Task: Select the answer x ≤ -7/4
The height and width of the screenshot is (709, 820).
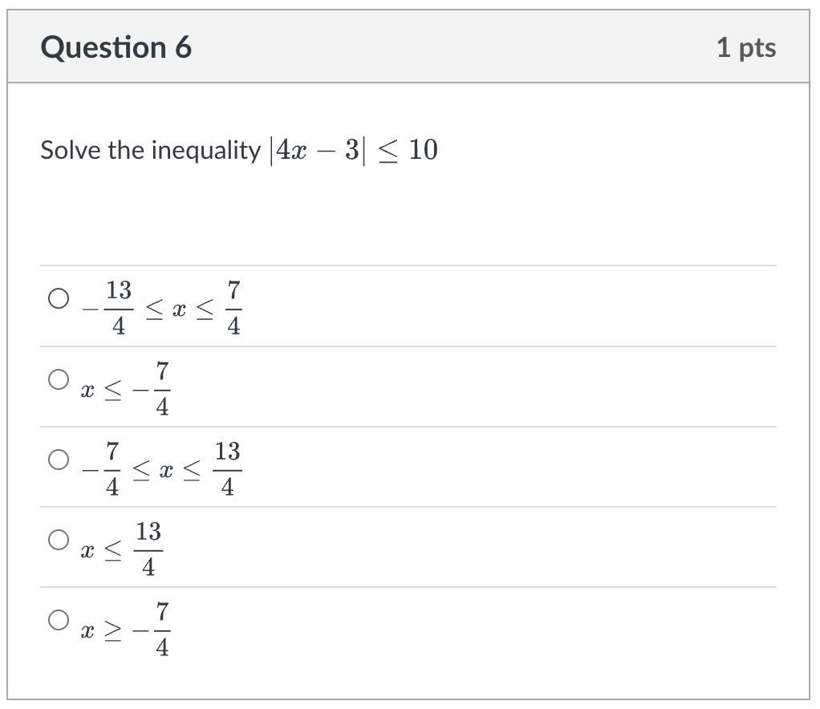Action: click(x=57, y=378)
